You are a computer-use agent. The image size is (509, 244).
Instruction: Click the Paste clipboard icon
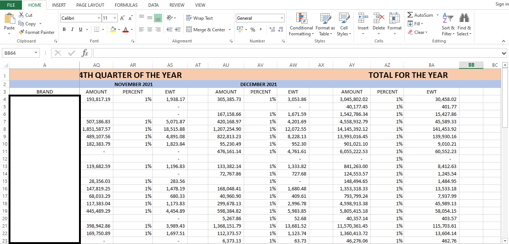9,19
